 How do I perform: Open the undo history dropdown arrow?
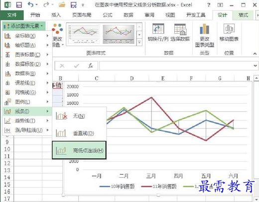tap(36, 5)
